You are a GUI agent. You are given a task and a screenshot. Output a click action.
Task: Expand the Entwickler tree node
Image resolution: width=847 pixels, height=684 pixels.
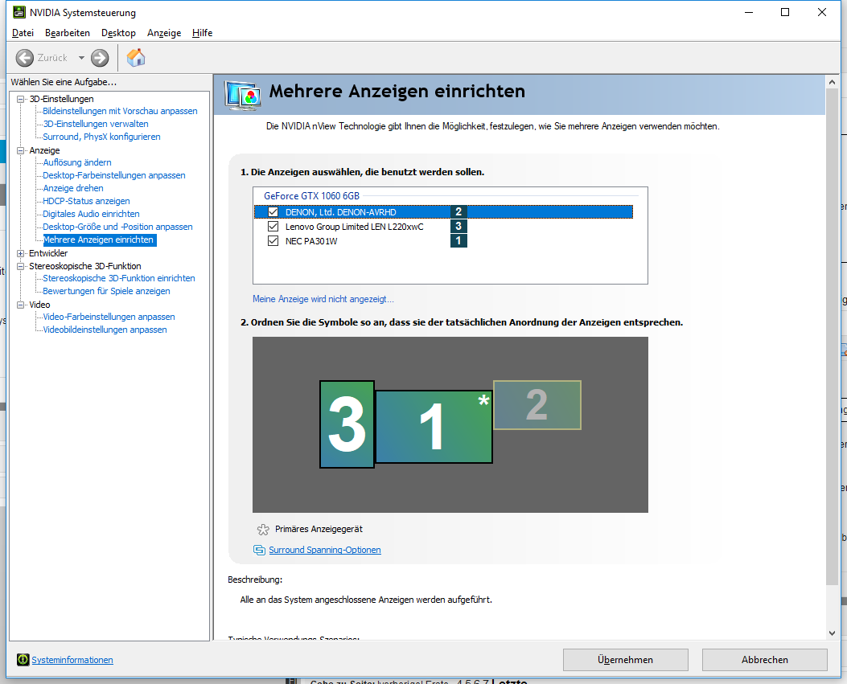pos(21,253)
